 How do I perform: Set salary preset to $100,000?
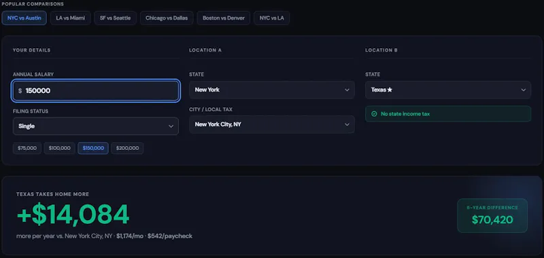60,148
